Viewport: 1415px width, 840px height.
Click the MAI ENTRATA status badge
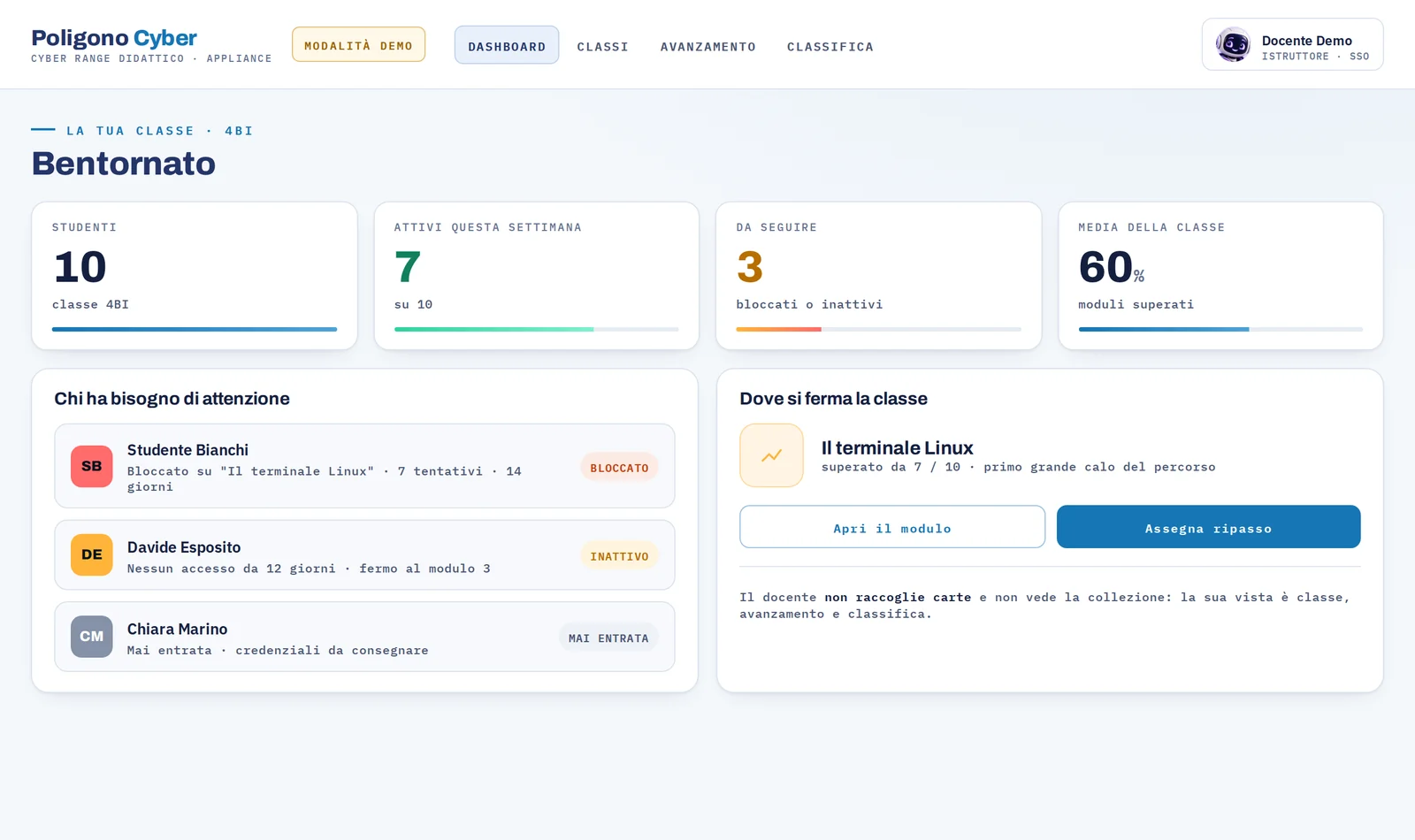(608, 638)
